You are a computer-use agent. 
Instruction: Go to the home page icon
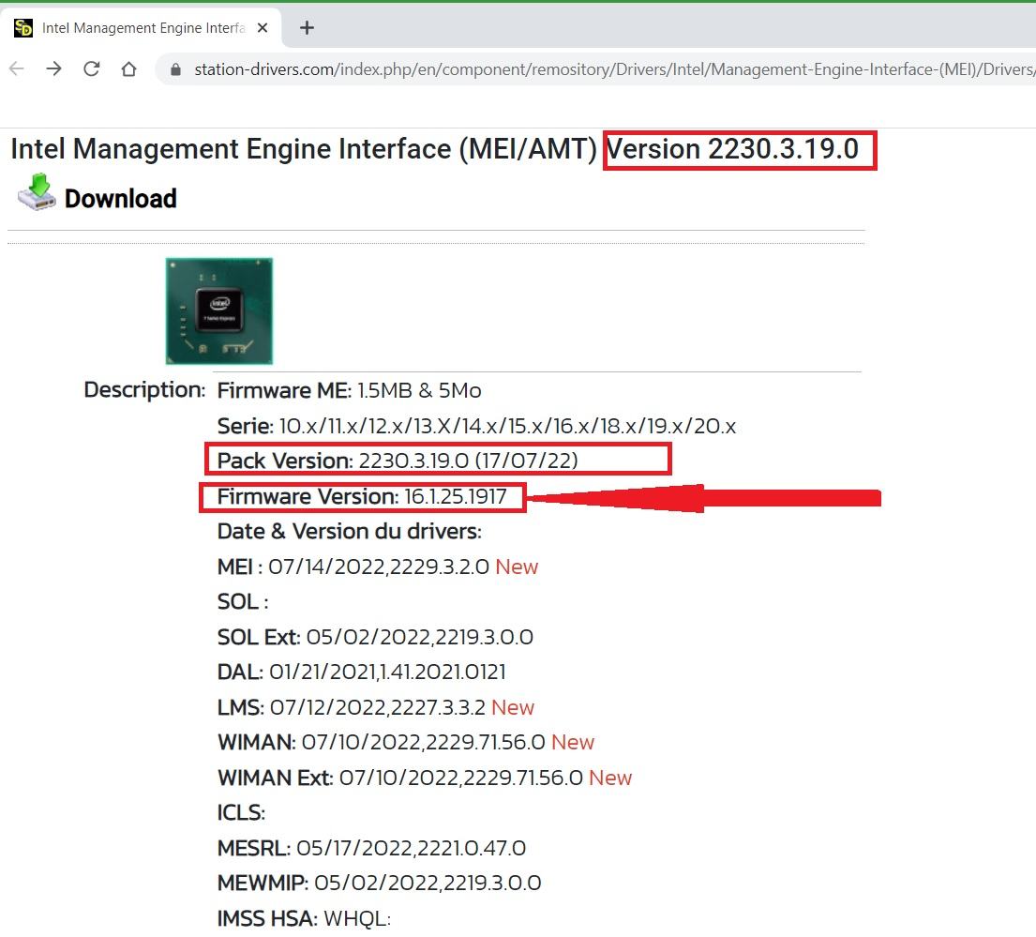128,68
